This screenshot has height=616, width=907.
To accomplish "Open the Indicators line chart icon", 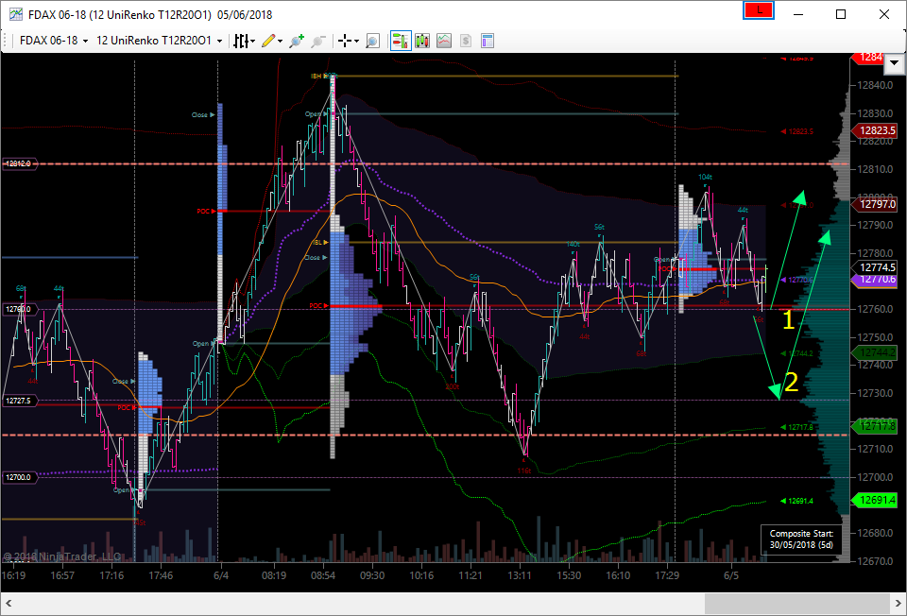I will coord(444,41).
